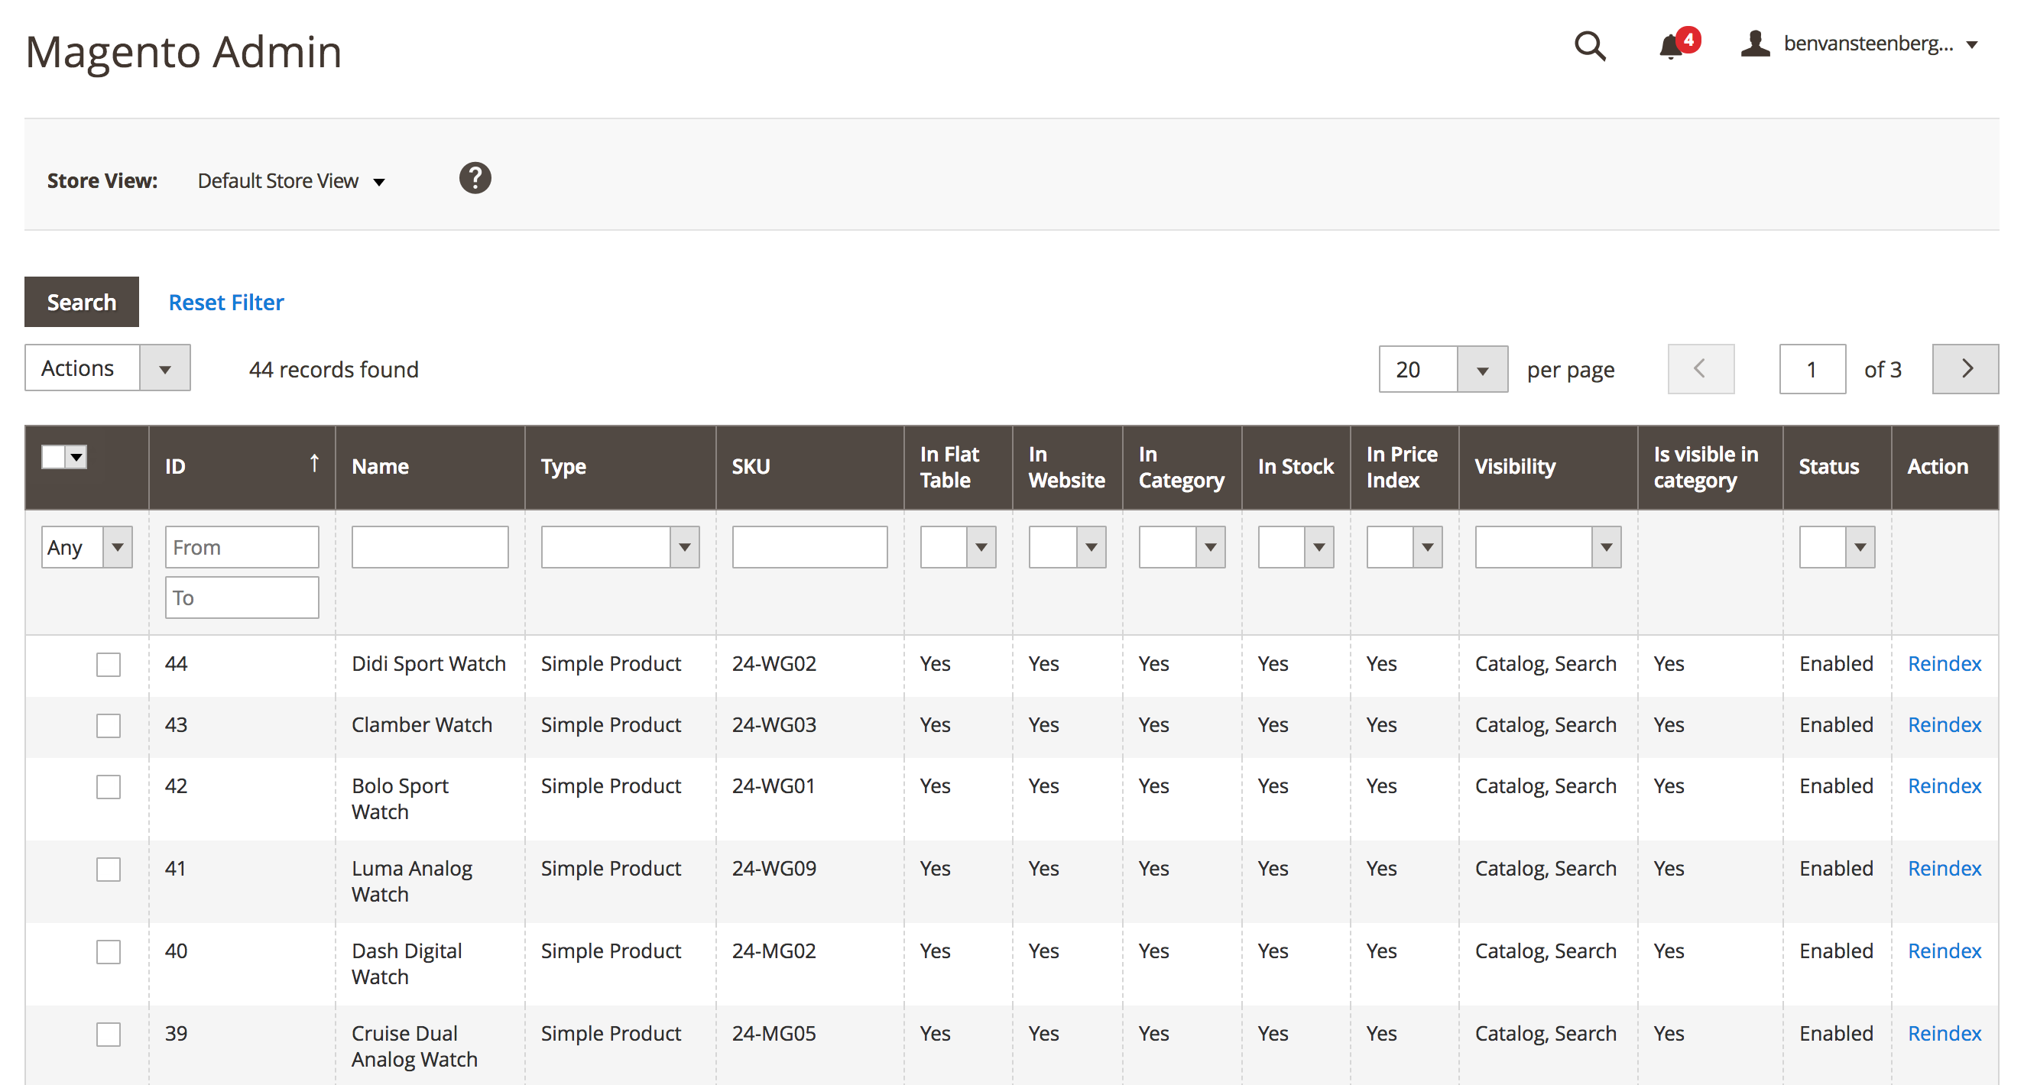The height and width of the screenshot is (1085, 2024).
Task: Sort by the SKU column header
Action: tap(751, 467)
